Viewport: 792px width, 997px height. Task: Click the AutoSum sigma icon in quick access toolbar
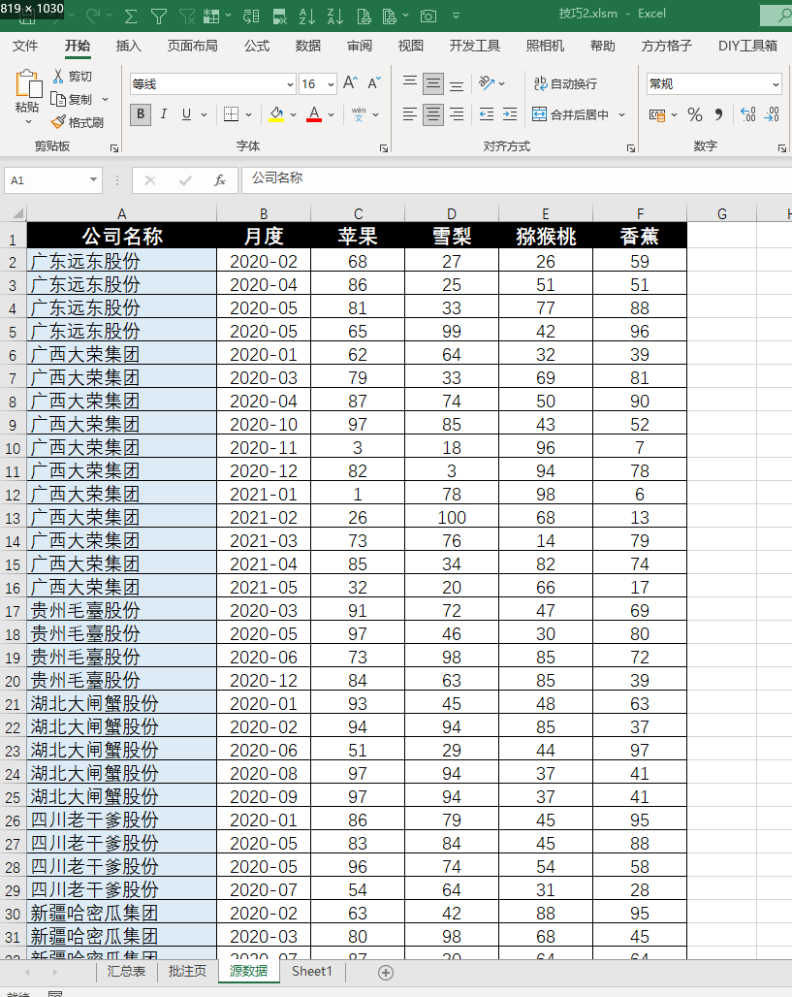click(131, 16)
